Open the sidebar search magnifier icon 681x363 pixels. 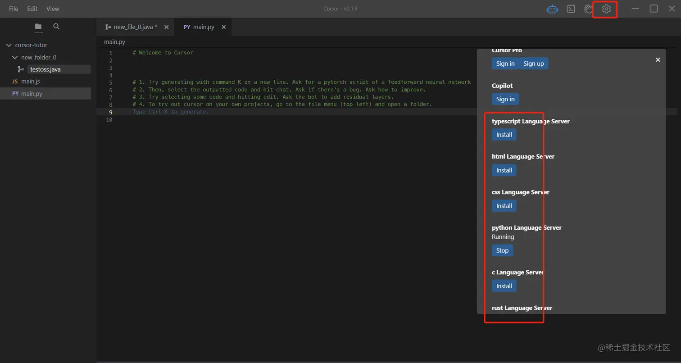(56, 27)
